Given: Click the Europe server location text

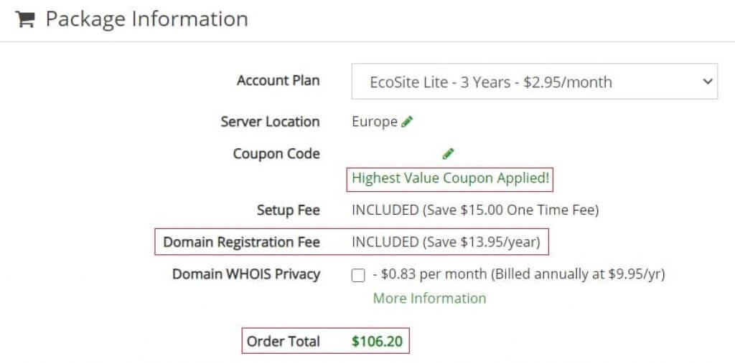Looking at the screenshot, I should coord(375,122).
